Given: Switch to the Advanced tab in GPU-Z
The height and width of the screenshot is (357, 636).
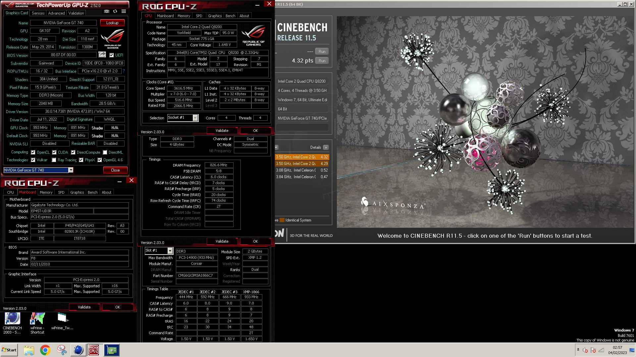Looking at the screenshot, I should point(57,13).
